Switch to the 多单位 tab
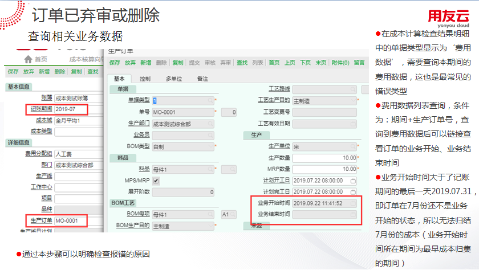The width and height of the screenshot is (479, 270). 173,79
